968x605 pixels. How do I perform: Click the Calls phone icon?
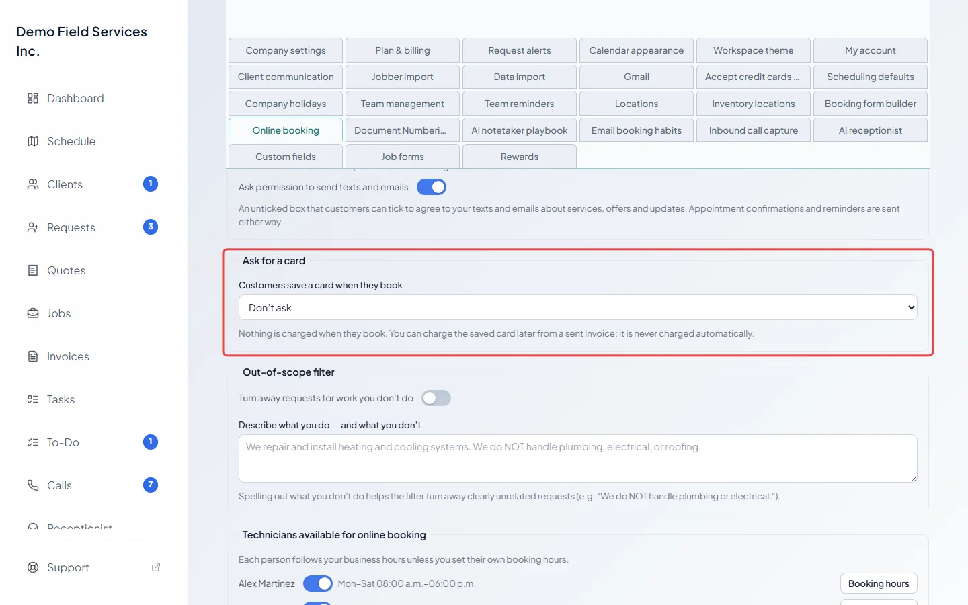tap(33, 485)
